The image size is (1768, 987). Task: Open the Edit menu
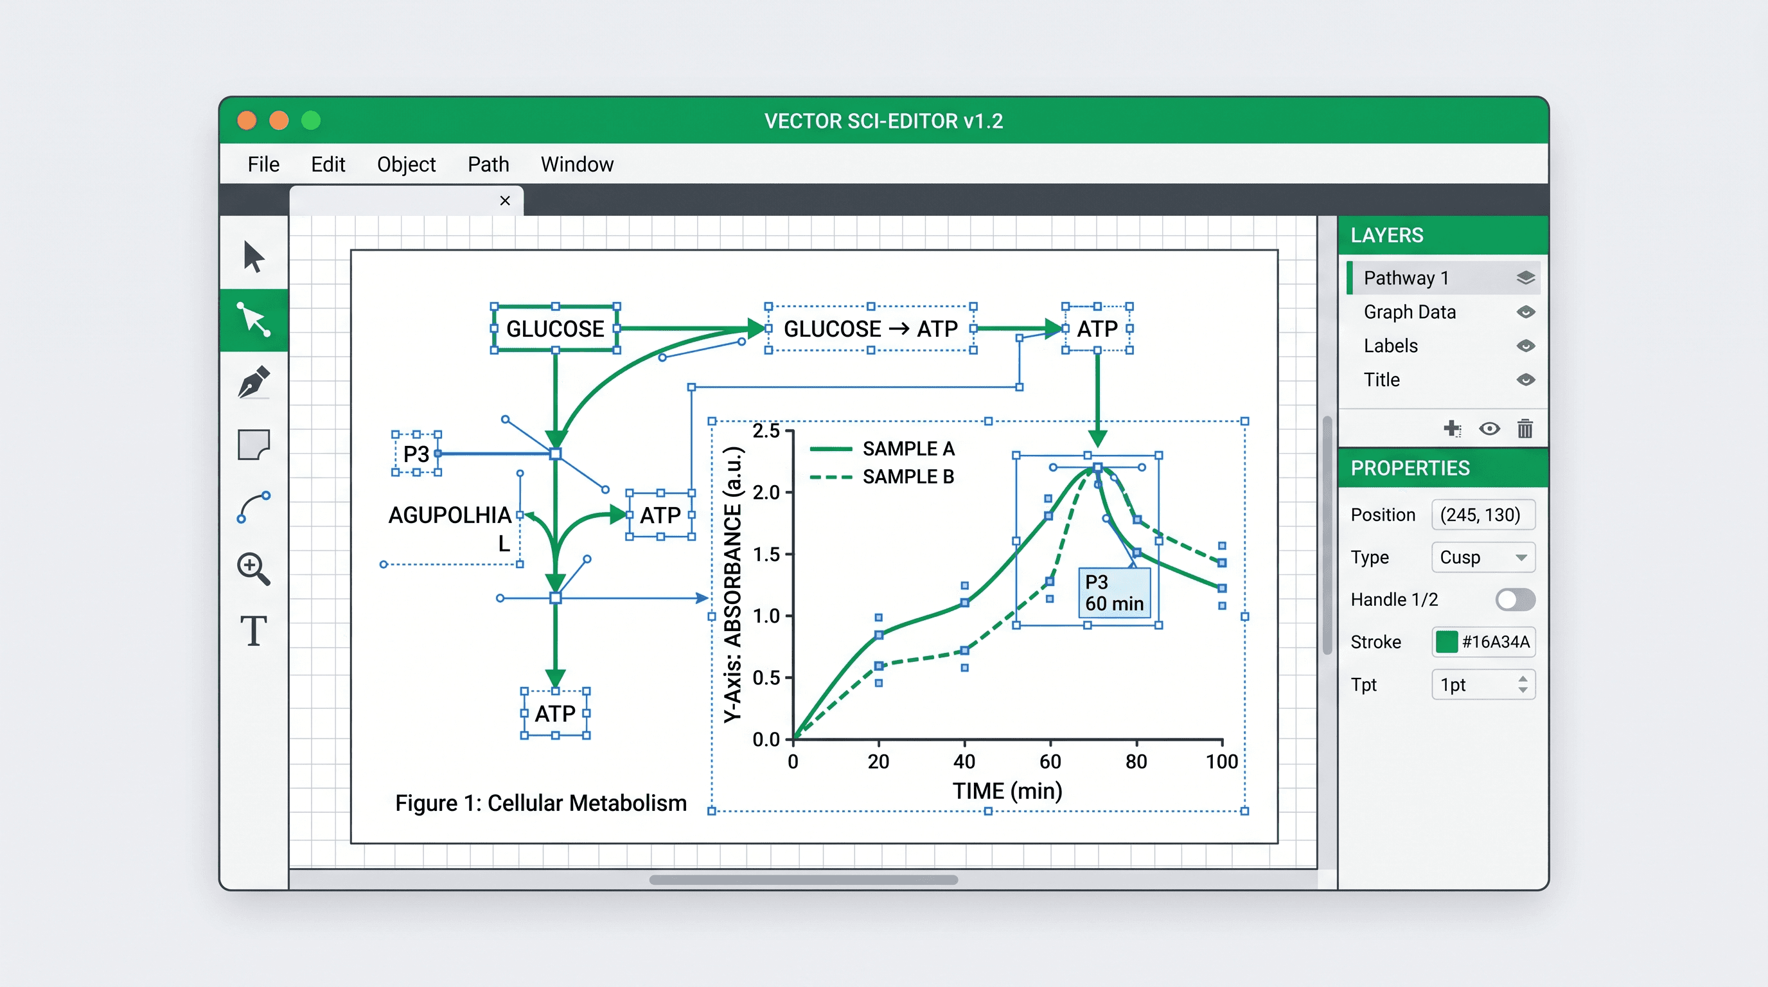(328, 164)
